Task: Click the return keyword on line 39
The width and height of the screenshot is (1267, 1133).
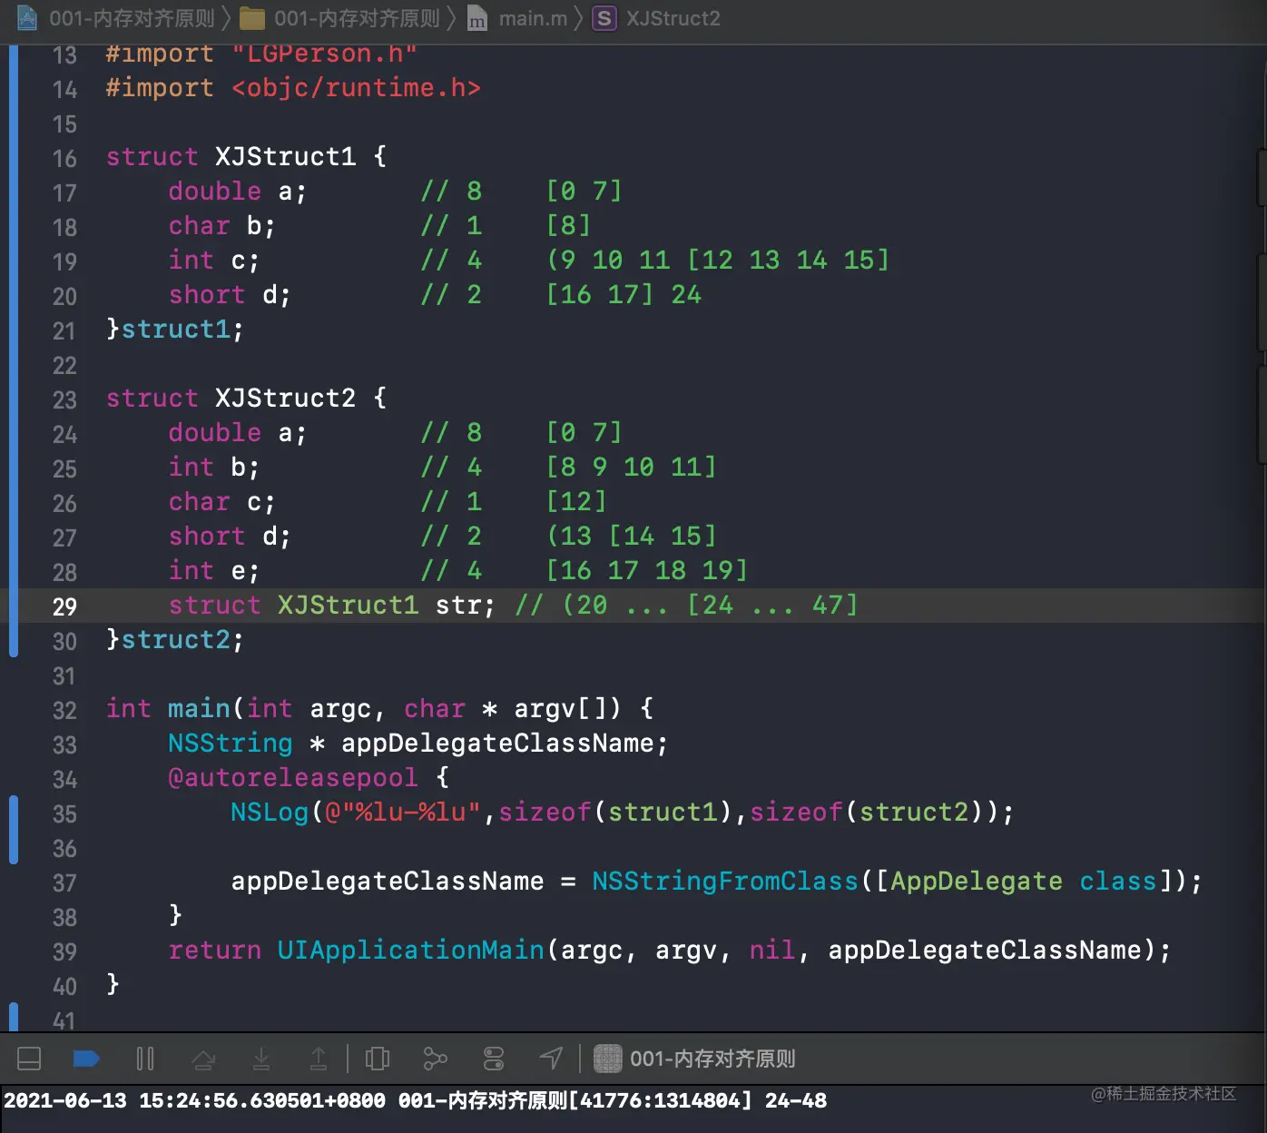Action: (215, 951)
